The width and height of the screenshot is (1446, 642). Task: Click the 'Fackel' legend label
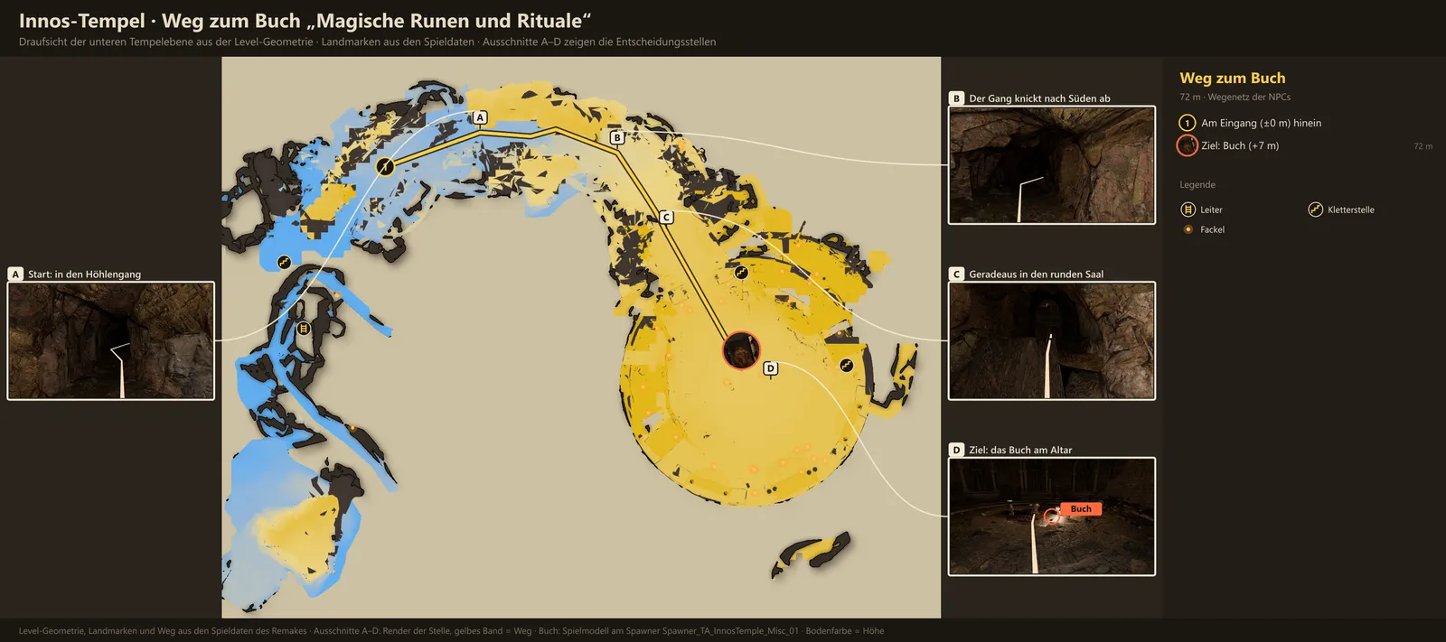click(1213, 229)
